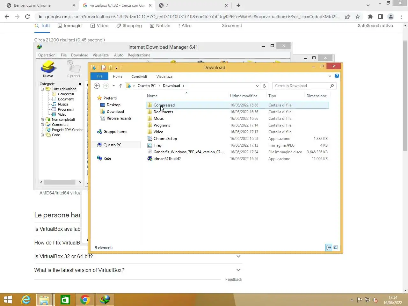Image resolution: width=408 pixels, height=306 pixels.
Task: Open the Registrazione menu in IDM
Action: point(139,55)
